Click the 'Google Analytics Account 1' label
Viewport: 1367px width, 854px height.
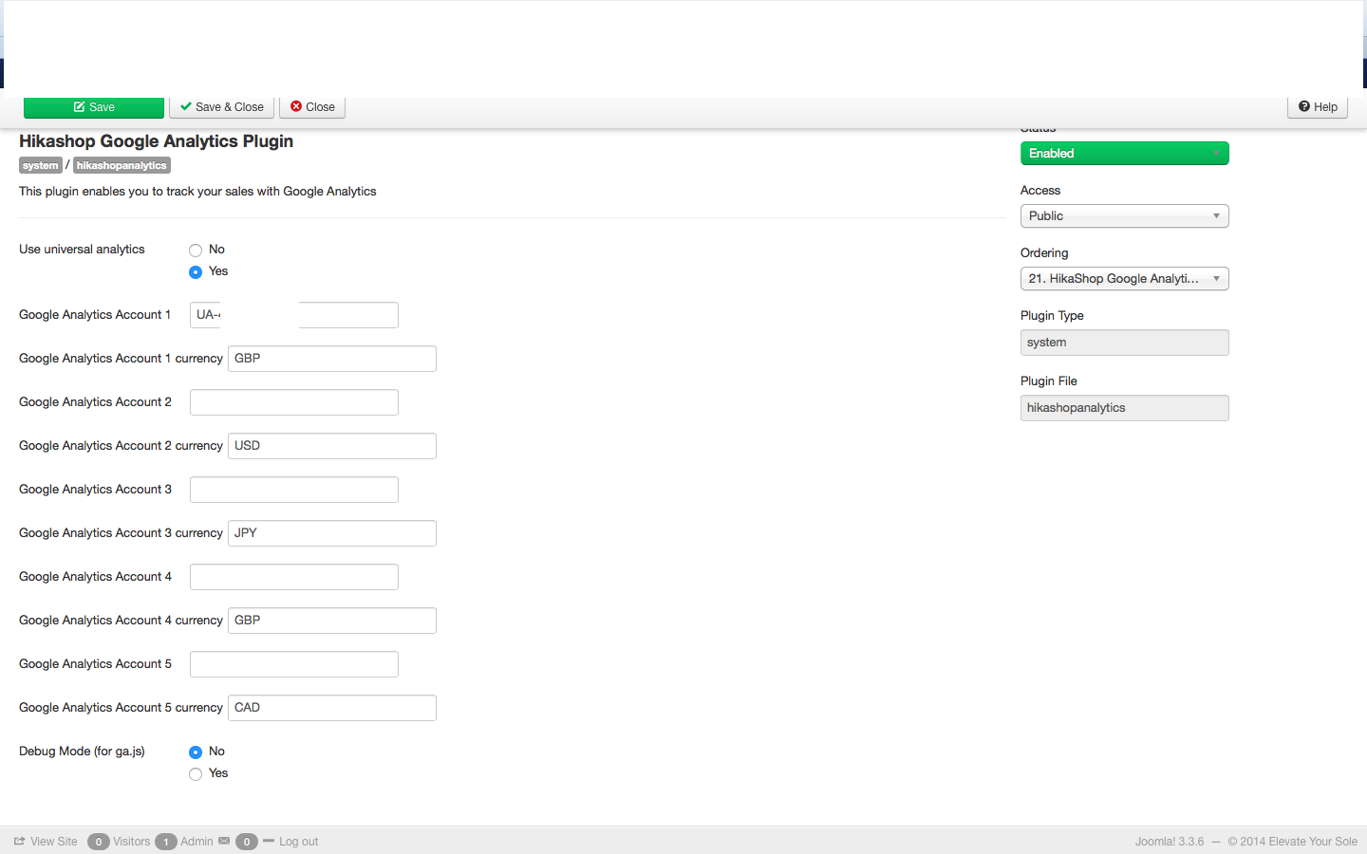[95, 315]
